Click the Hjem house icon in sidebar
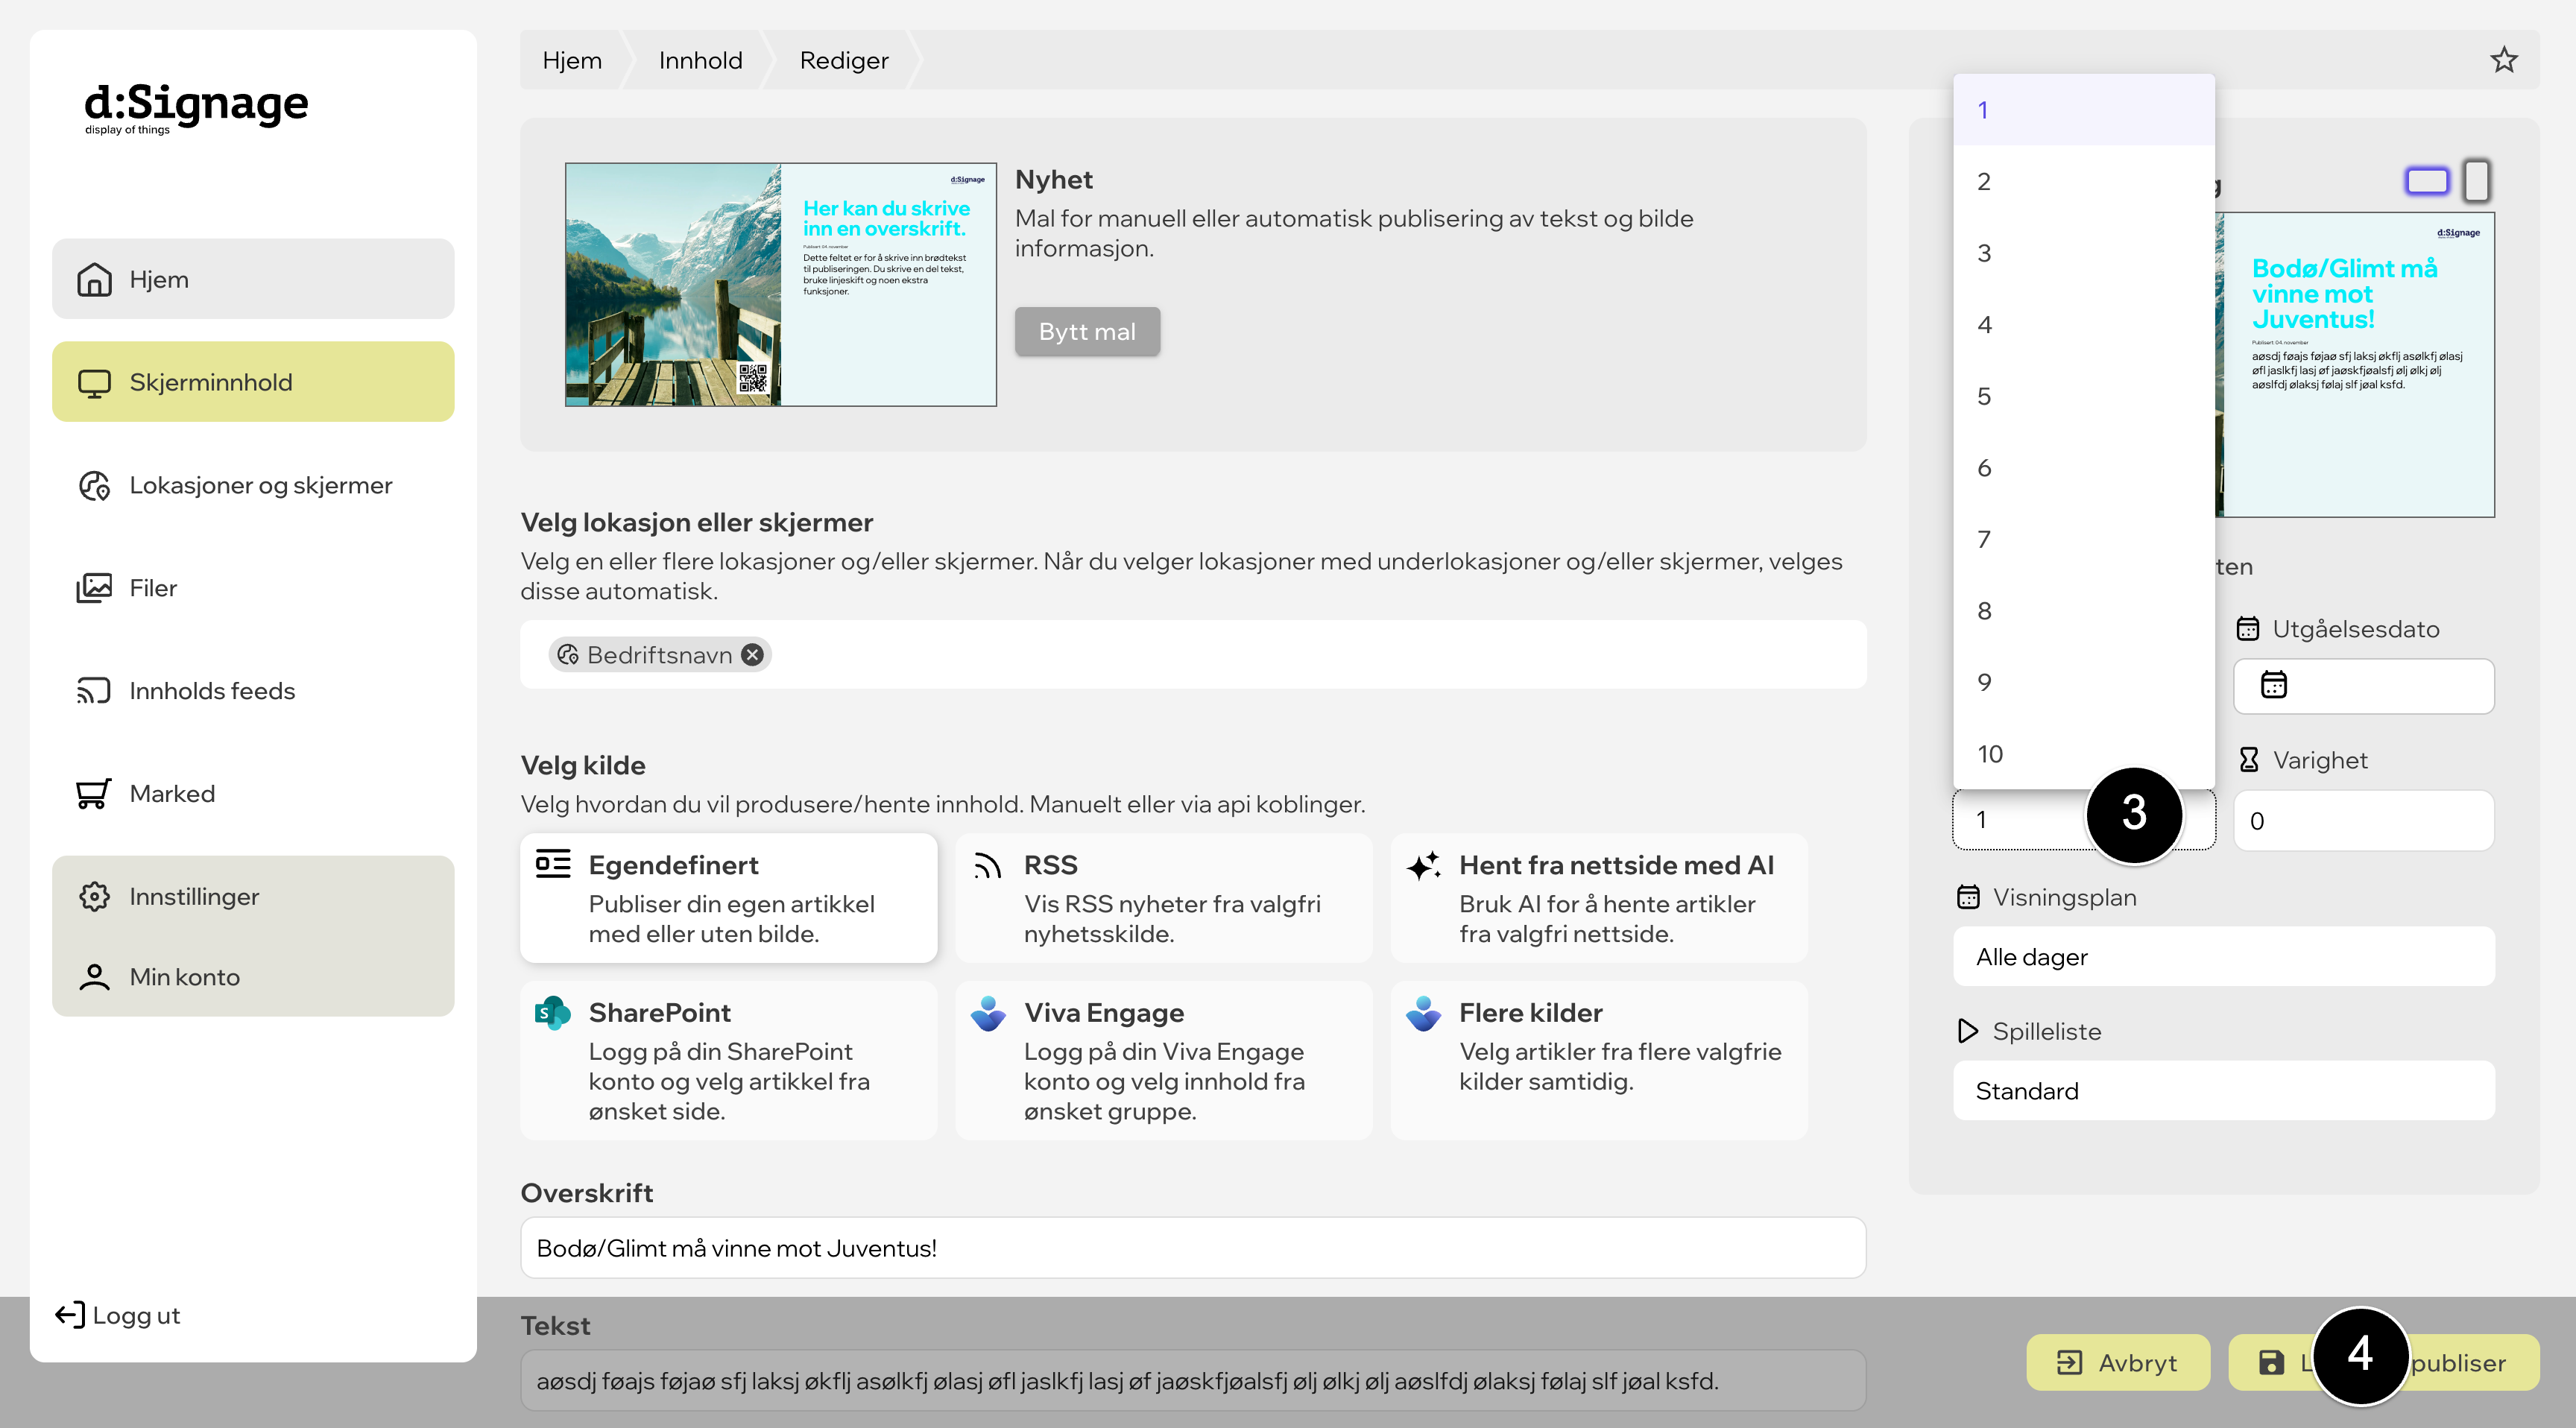This screenshot has width=2576, height=1428. 94,279
